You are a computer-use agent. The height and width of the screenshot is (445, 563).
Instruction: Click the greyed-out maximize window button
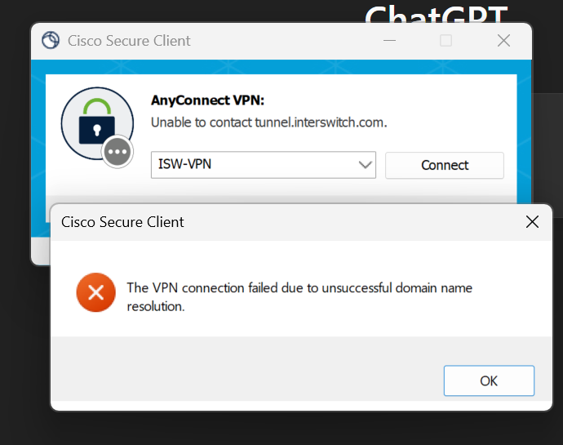pos(446,41)
